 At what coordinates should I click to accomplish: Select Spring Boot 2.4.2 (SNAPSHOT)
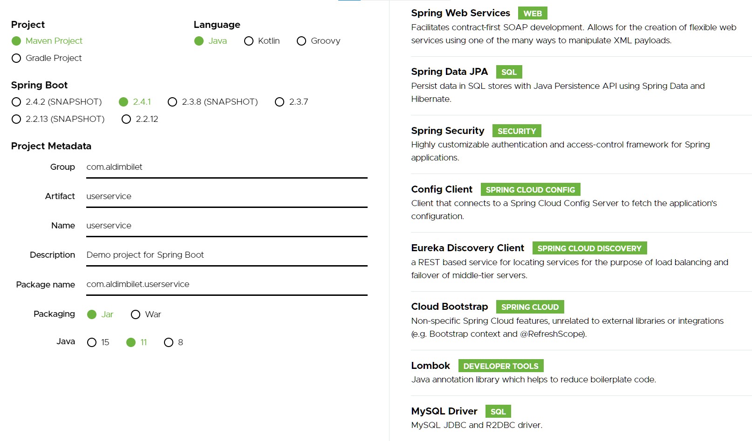(16, 102)
